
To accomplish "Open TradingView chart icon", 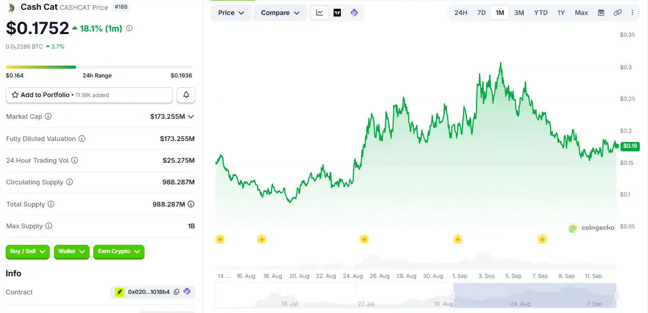I will pyautogui.click(x=337, y=12).
